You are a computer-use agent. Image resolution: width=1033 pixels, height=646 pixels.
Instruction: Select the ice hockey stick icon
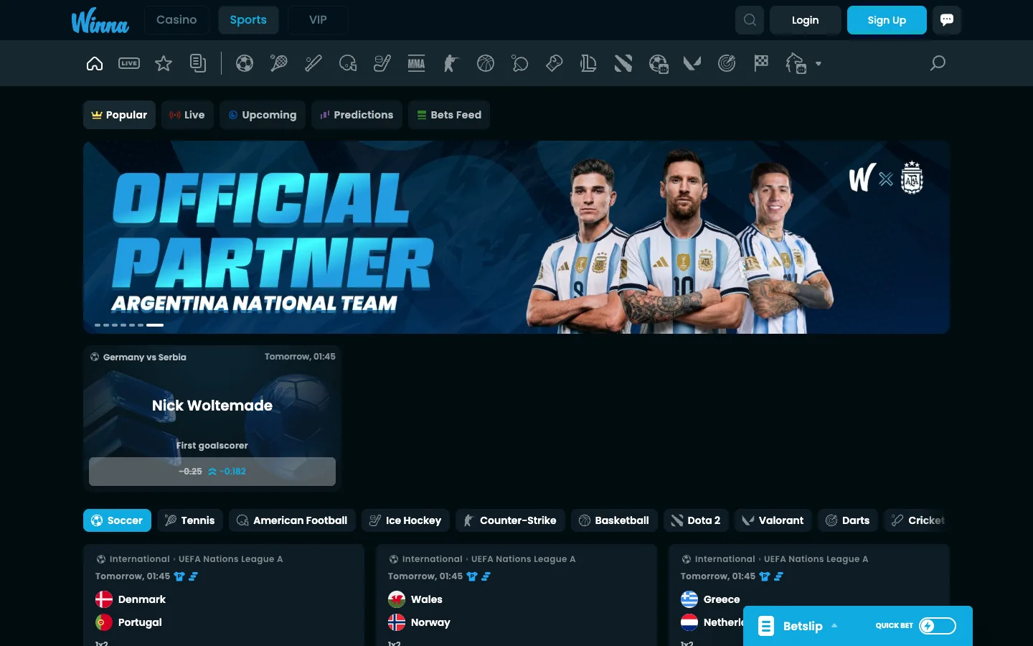click(x=382, y=64)
